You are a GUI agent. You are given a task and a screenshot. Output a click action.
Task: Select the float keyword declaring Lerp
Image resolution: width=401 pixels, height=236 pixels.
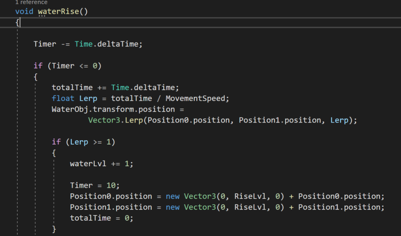click(63, 99)
